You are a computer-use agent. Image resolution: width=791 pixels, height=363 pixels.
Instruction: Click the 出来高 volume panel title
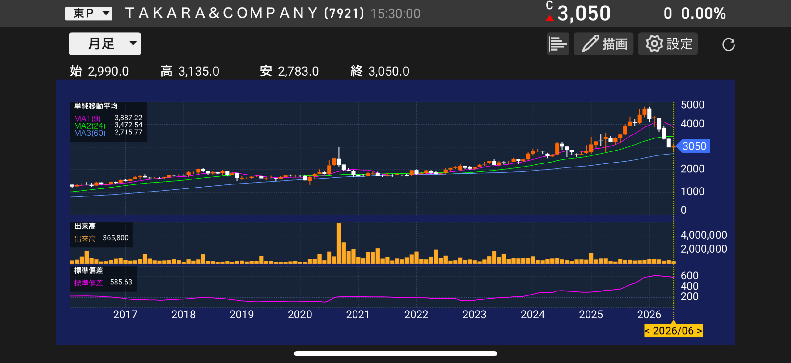coord(85,226)
